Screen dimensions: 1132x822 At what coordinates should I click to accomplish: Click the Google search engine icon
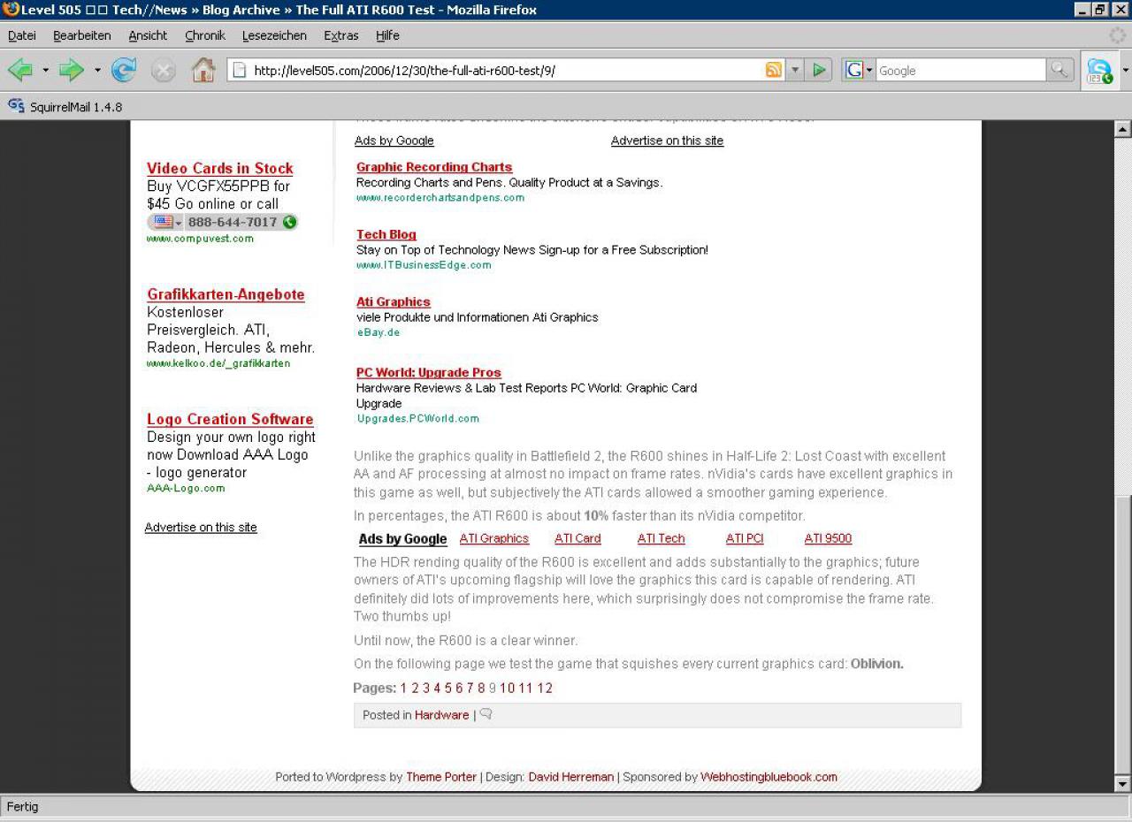coord(853,71)
